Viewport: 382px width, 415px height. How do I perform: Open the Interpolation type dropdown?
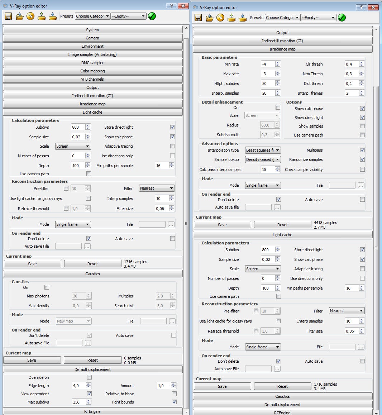point(263,150)
